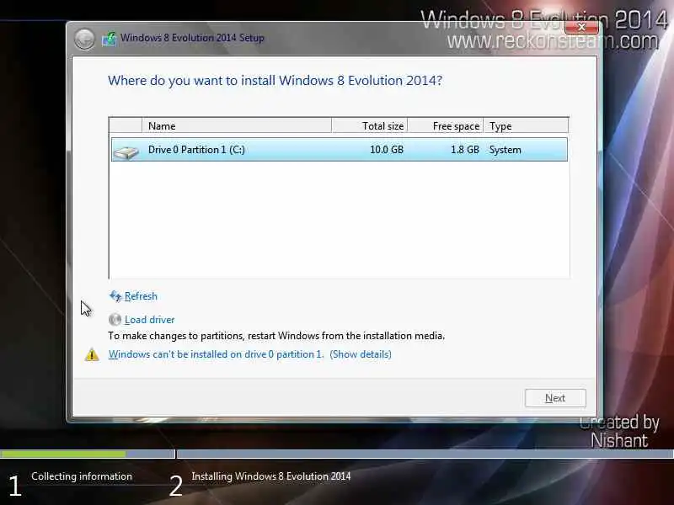Screen dimensions: 674x505
Task: Sort by the Free space column header
Action: [446, 125]
